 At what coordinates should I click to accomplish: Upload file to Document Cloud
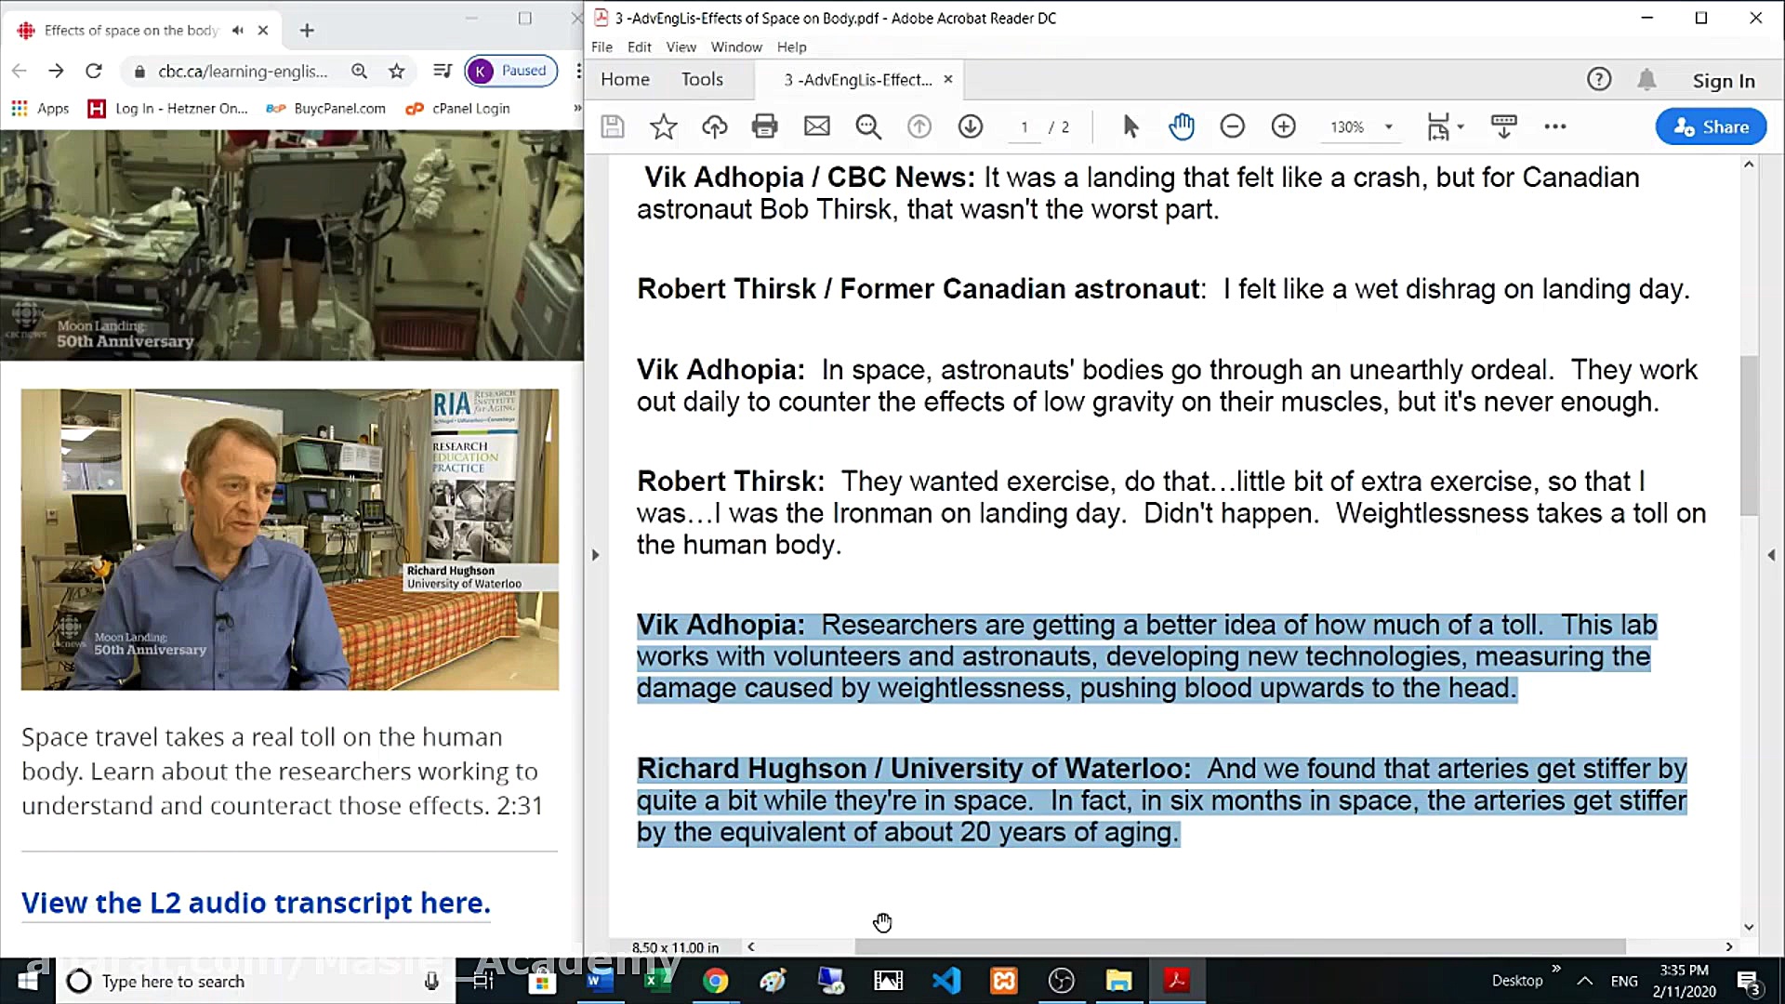coord(714,126)
